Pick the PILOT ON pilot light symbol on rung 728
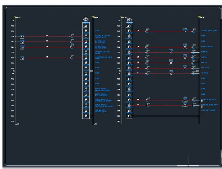 click(185, 58)
